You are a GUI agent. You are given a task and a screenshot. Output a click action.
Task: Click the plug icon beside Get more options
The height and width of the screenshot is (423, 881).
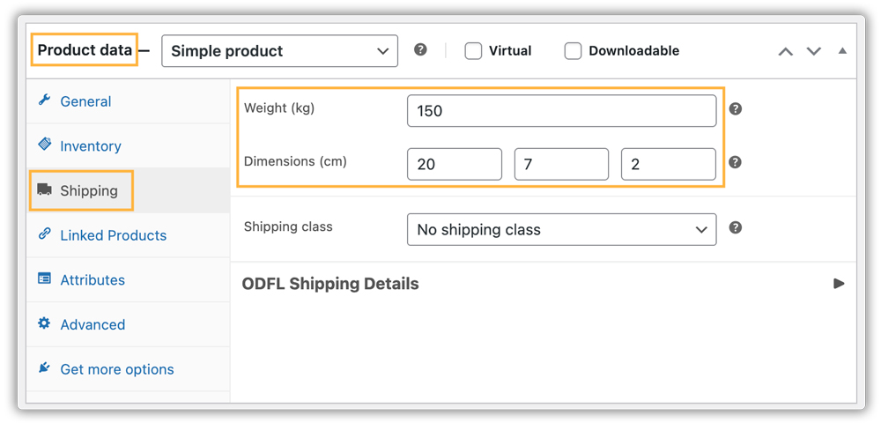point(44,368)
